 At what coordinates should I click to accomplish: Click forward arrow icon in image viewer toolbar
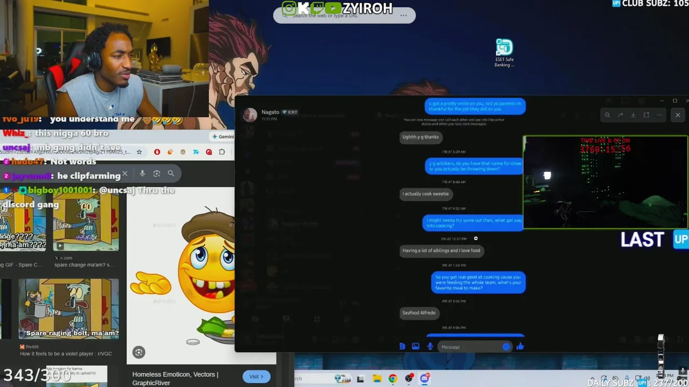click(620, 115)
